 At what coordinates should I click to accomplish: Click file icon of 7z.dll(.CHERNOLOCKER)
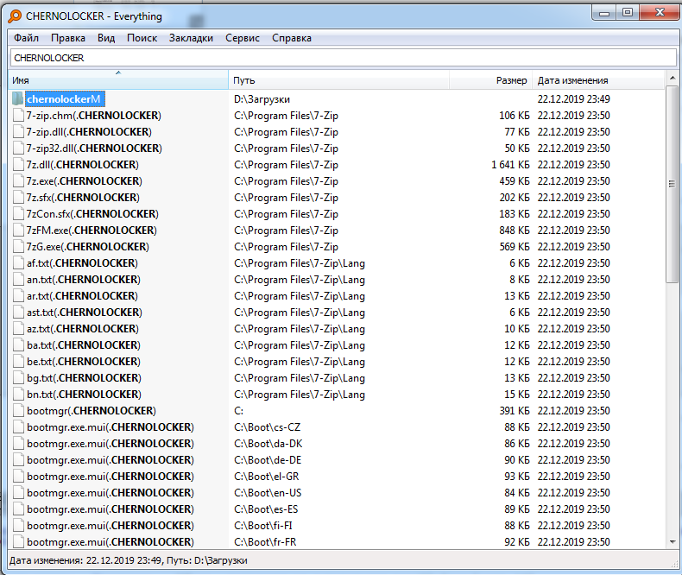[18, 165]
